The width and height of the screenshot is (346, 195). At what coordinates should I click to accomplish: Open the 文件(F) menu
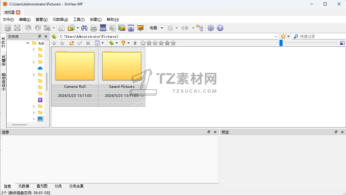8,20
